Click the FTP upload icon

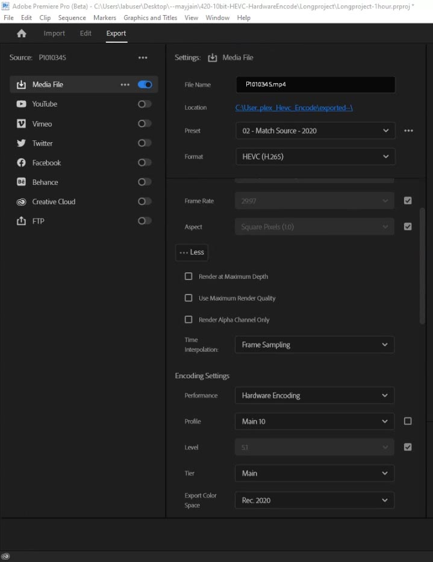click(21, 221)
